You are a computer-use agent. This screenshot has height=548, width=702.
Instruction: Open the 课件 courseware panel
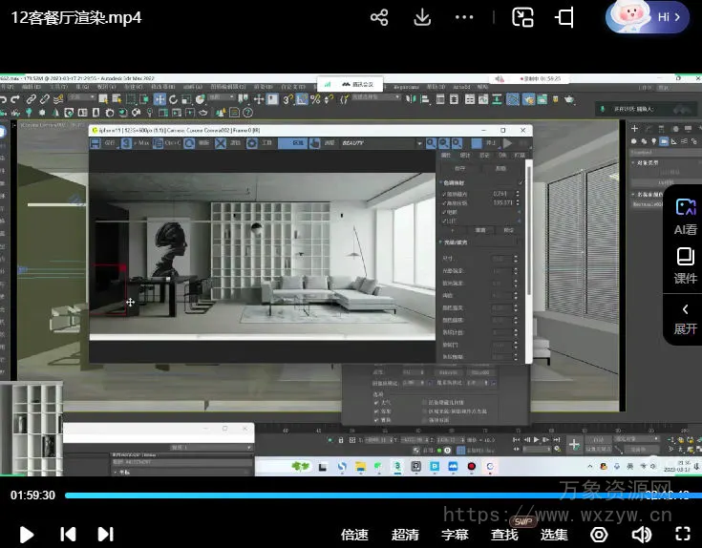point(685,264)
